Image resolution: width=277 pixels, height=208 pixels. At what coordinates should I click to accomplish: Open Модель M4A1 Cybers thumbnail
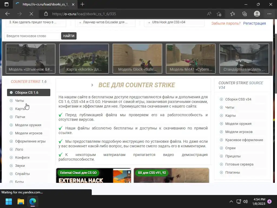pyautogui.click(x=191, y=58)
